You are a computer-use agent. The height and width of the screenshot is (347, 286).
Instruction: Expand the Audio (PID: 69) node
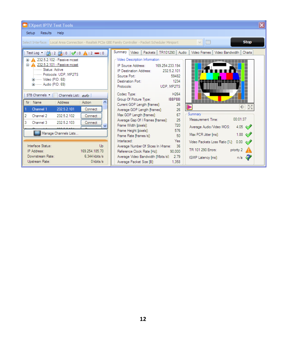tap(33, 84)
